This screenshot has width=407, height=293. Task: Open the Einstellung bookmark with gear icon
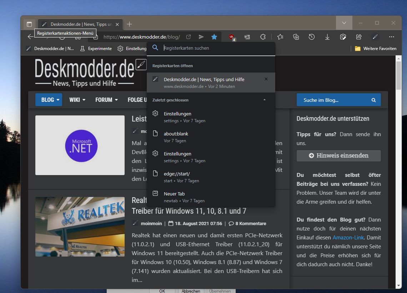[x=132, y=49]
